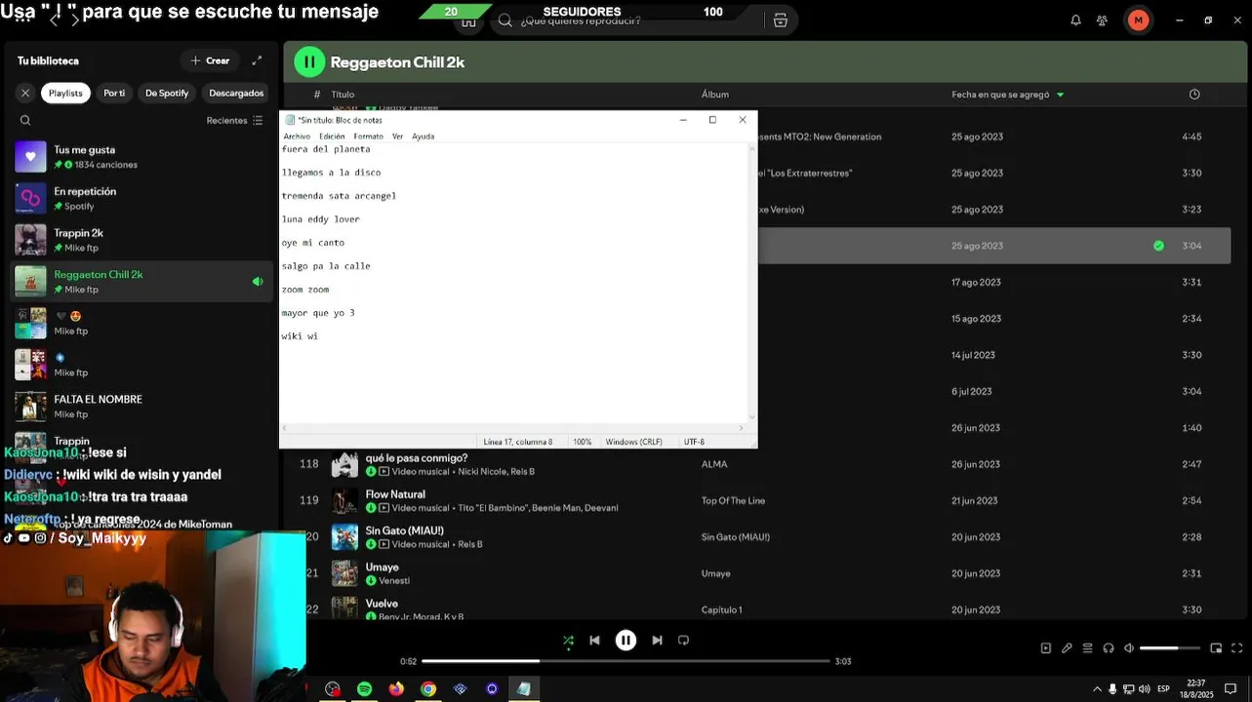Open artist link Nicki Nicole
This screenshot has height=702, width=1252.
click(482, 472)
